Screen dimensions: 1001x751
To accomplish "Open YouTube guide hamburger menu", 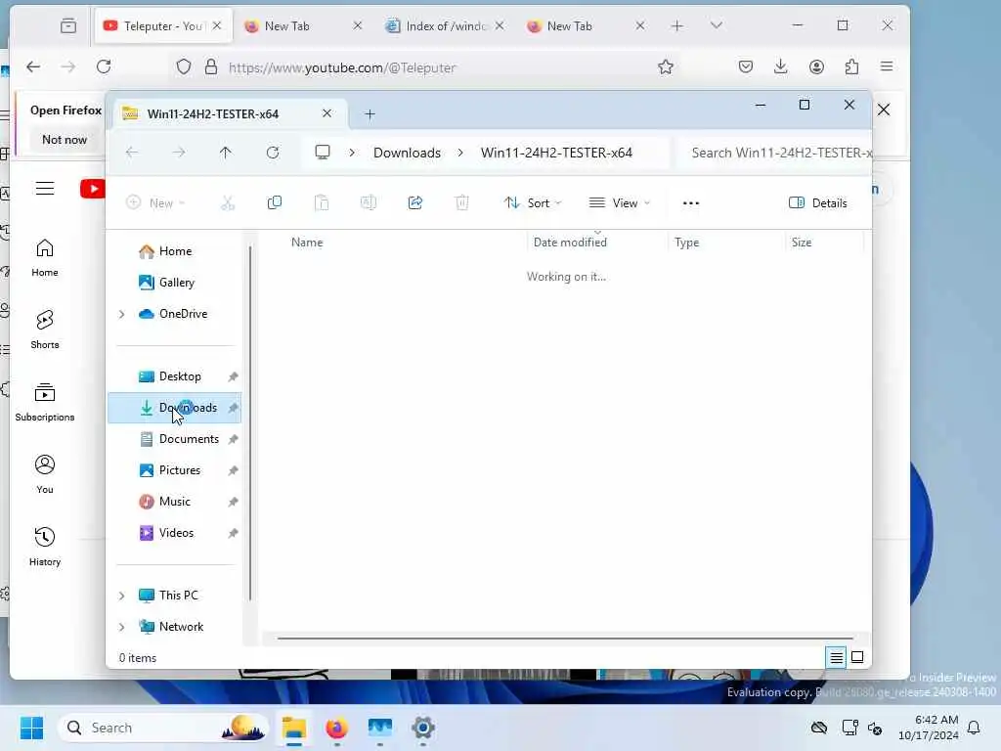I will [x=45, y=189].
